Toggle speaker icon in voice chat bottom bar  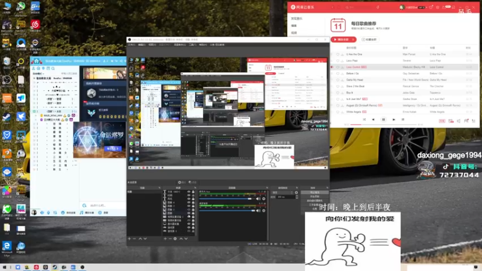(x=42, y=213)
